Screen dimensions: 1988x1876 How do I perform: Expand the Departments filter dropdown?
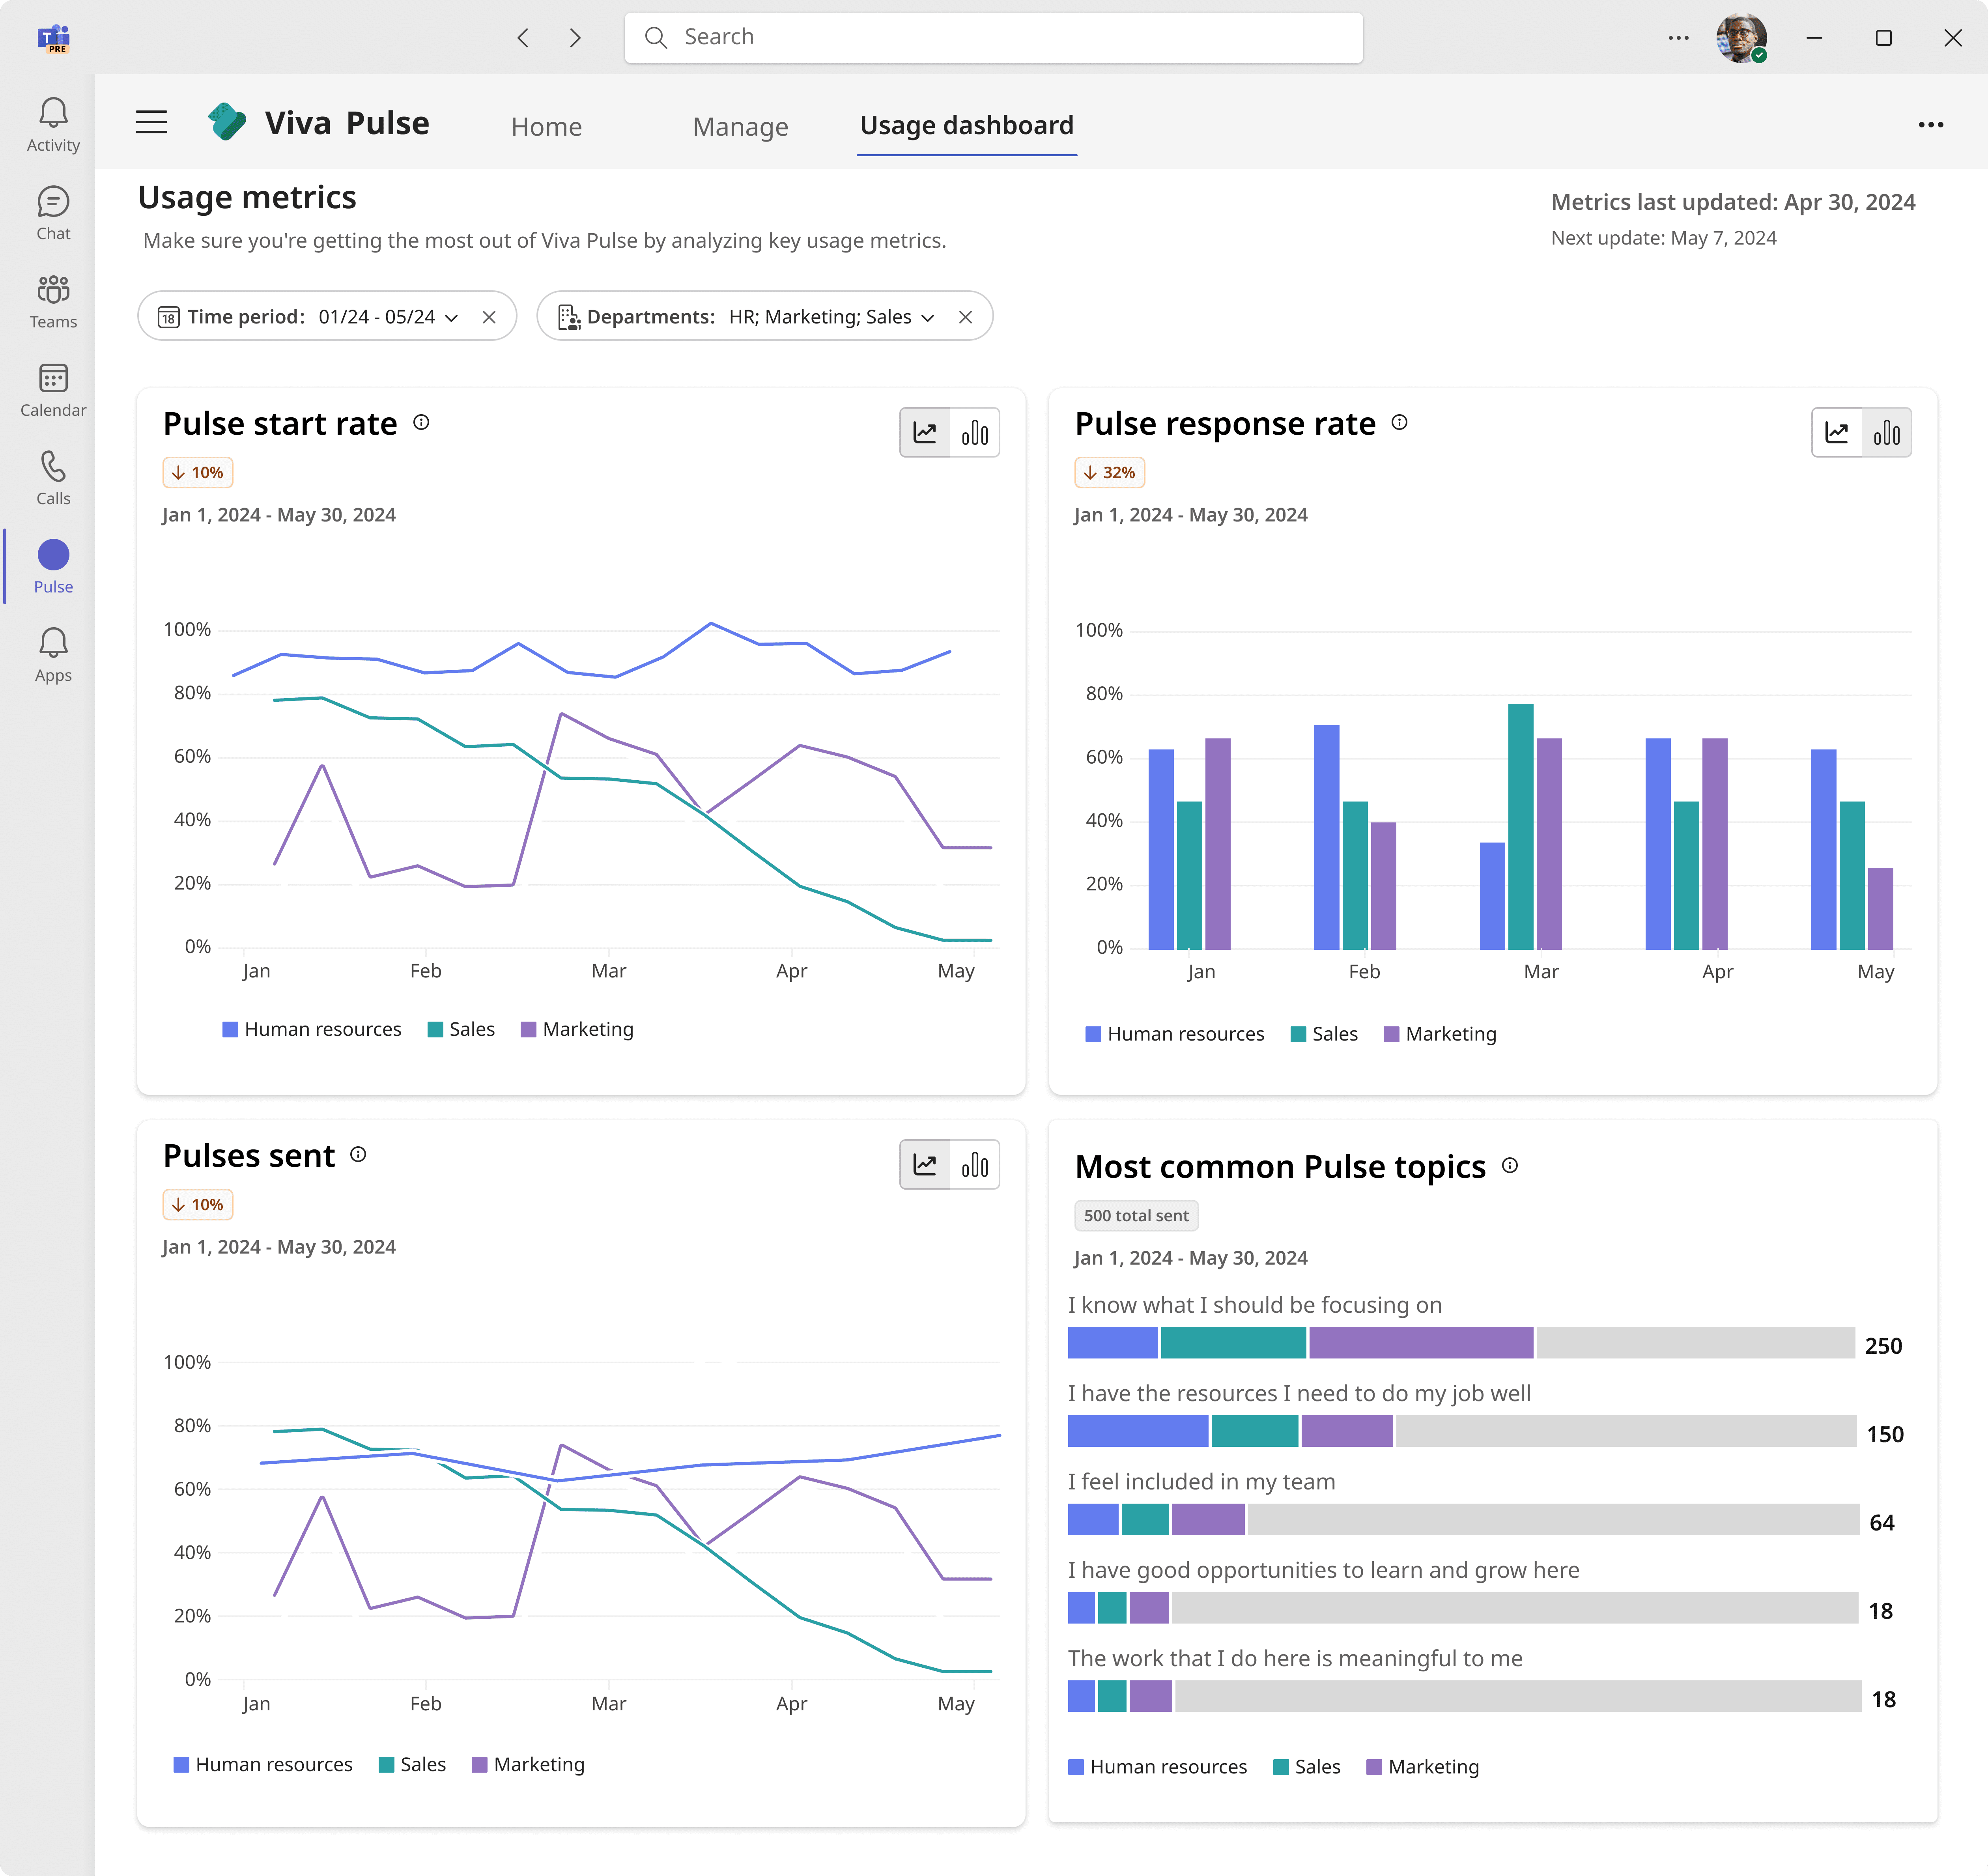pos(928,317)
